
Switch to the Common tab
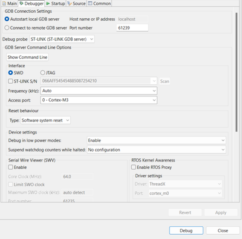pyautogui.click(x=99, y=4)
